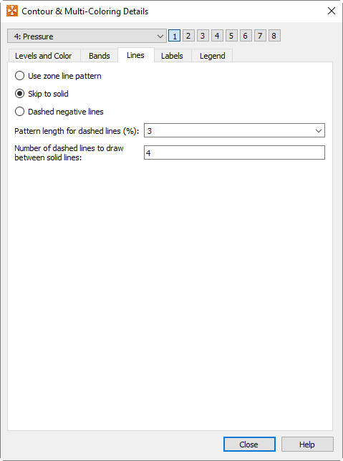343x461 pixels.
Task: Open the 4: Pressure variable dropdown
Action: [x=87, y=37]
